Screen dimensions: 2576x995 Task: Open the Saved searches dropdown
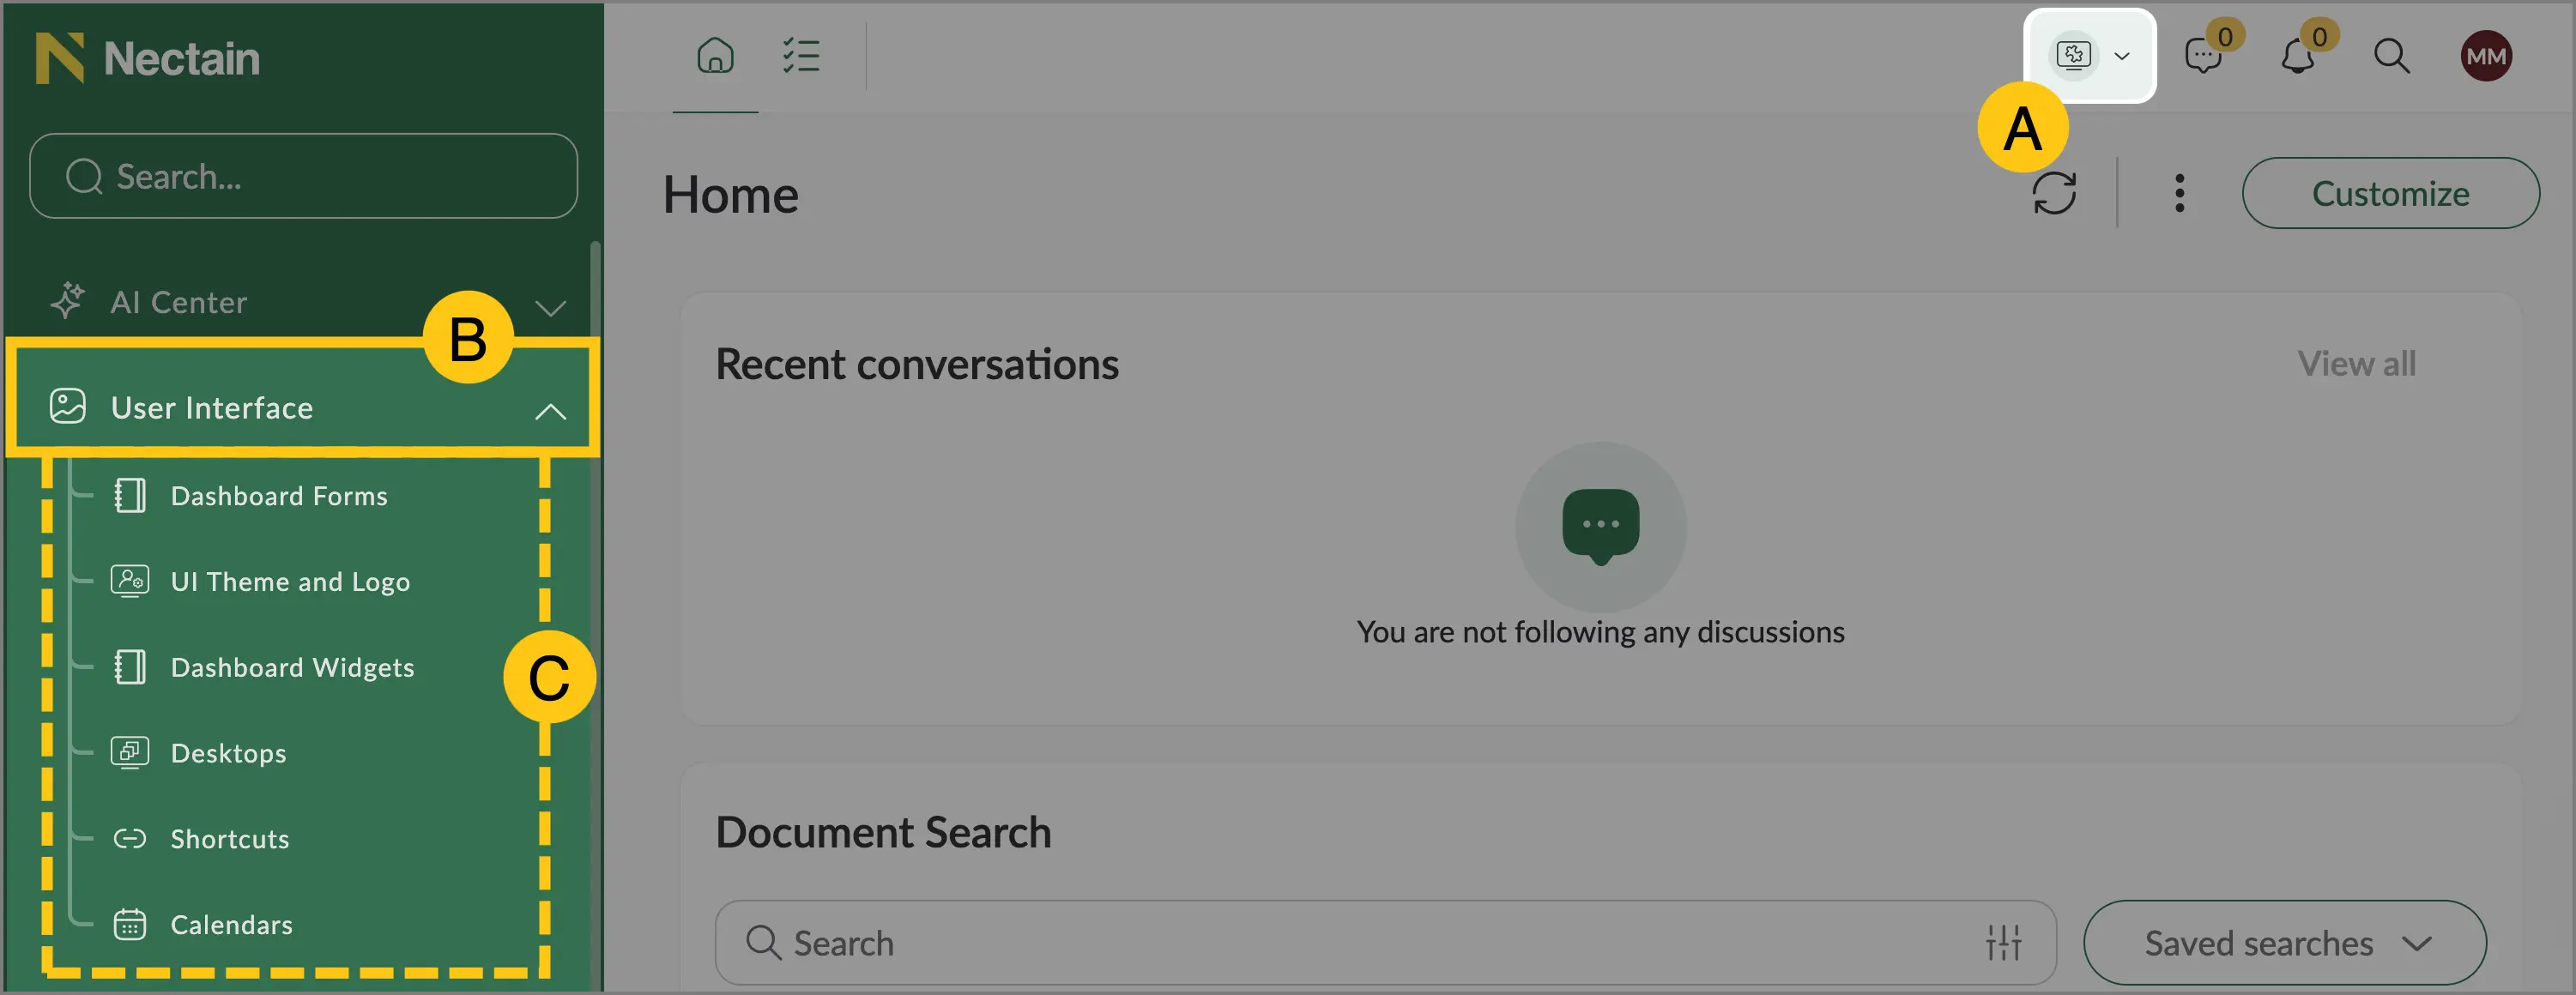[2285, 942]
